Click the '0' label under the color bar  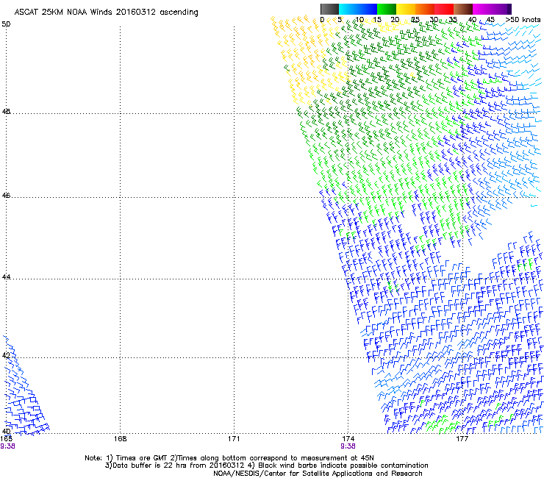pos(322,19)
